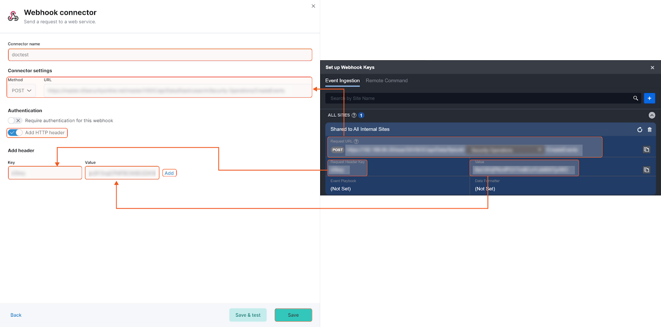Click the Save button
Viewport: 661px width, 327px height.
click(x=293, y=315)
